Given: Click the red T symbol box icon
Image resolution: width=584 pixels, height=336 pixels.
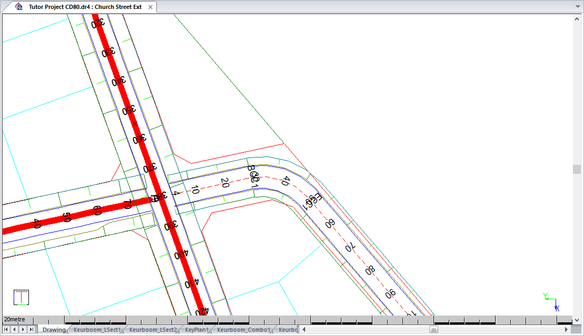Looking at the screenshot, I should pos(21,297).
